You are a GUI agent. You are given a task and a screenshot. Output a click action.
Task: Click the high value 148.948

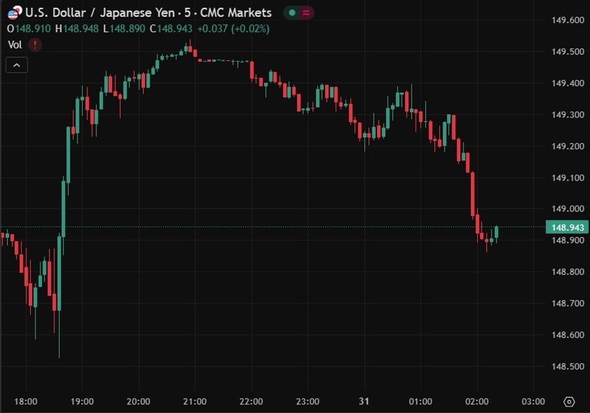(81, 29)
